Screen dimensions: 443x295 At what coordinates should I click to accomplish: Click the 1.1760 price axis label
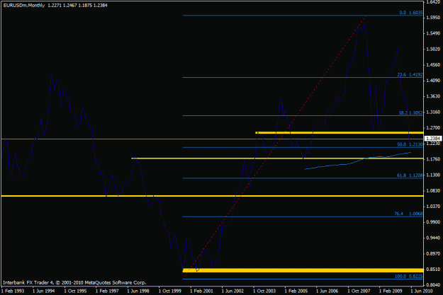433,159
